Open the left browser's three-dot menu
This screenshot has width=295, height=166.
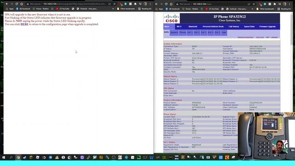(150, 4)
